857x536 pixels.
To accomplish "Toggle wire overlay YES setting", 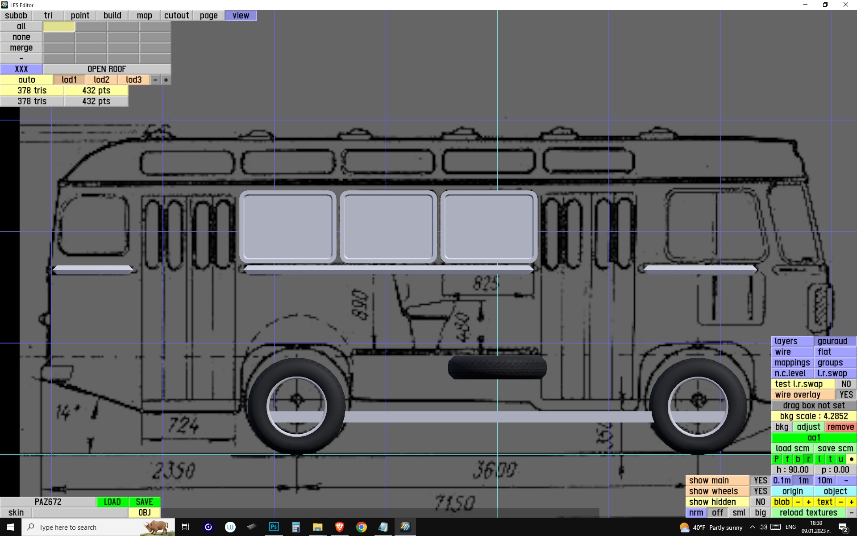I will click(846, 394).
